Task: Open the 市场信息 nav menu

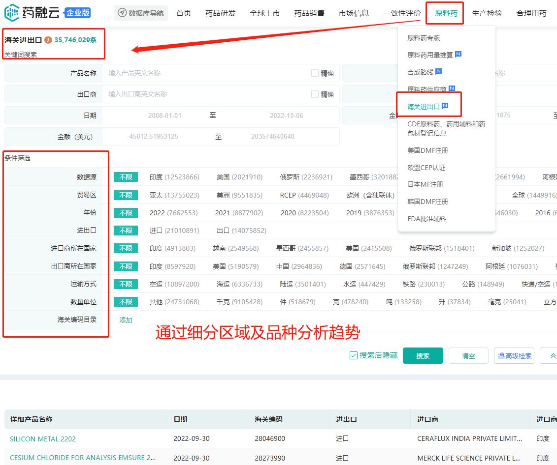Action: pyautogui.click(x=354, y=13)
